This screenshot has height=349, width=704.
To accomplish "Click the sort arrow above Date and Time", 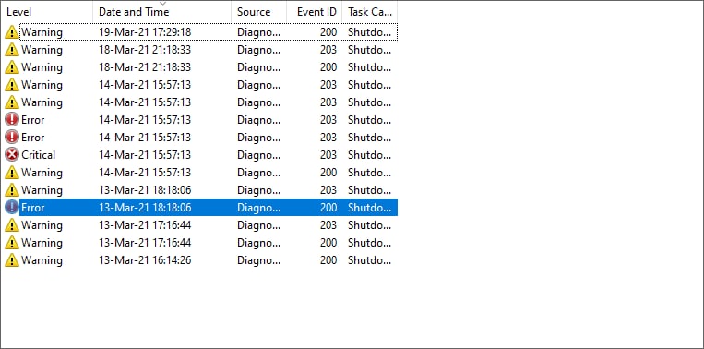I will [x=162, y=4].
